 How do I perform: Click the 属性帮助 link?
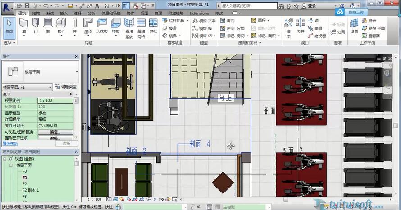tap(10, 143)
